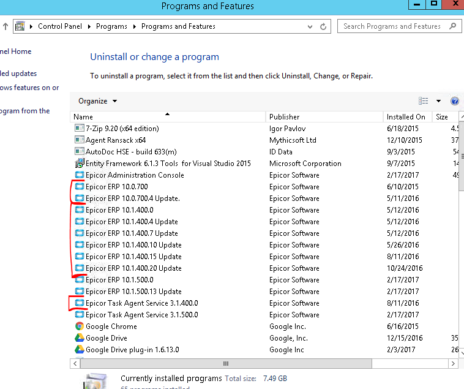Click the Google Drive plug-in 1.6.13.0 icon
Screen dimensions: 464x389
[80, 349]
